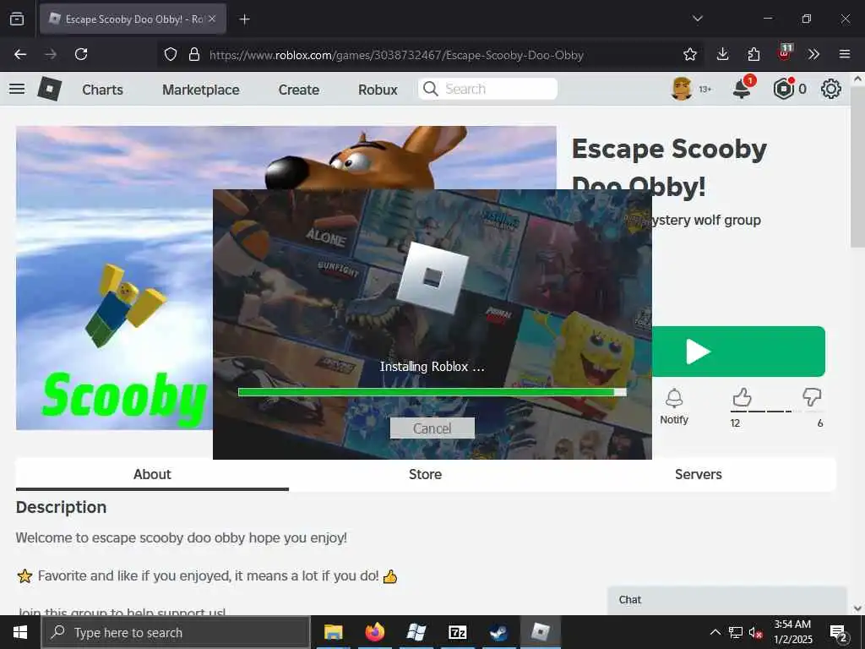
Task: Open the mystery wolf group creator link
Action: pos(705,221)
